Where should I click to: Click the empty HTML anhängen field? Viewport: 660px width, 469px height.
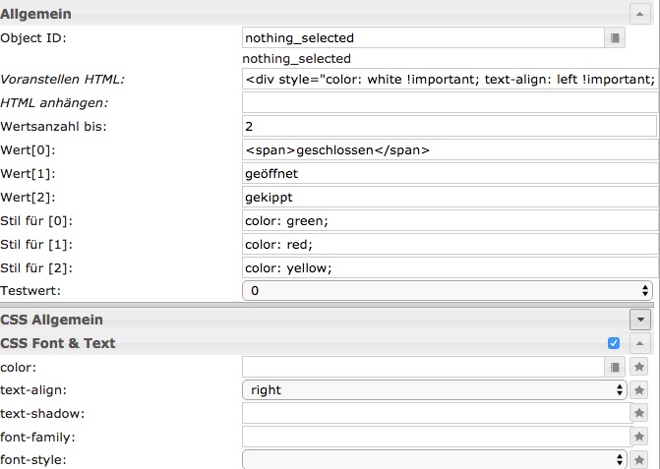click(449, 102)
